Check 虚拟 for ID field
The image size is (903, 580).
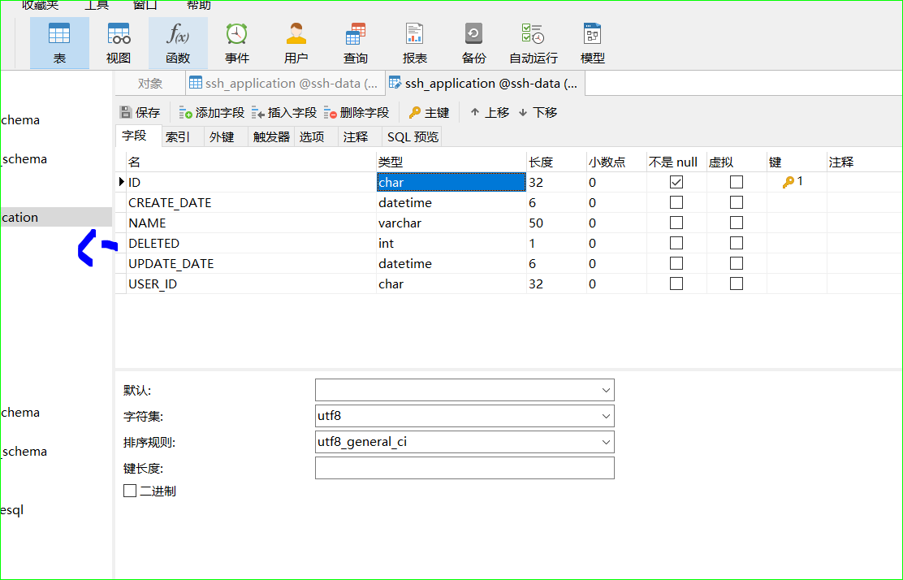point(736,182)
